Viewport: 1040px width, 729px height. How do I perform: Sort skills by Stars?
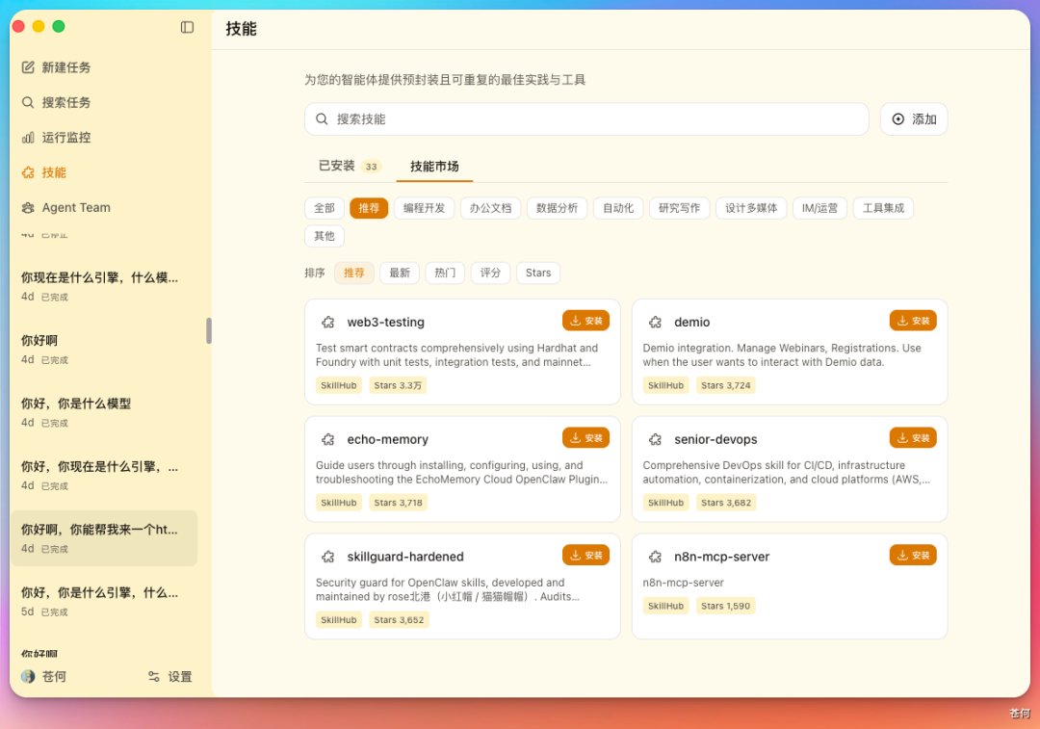538,273
